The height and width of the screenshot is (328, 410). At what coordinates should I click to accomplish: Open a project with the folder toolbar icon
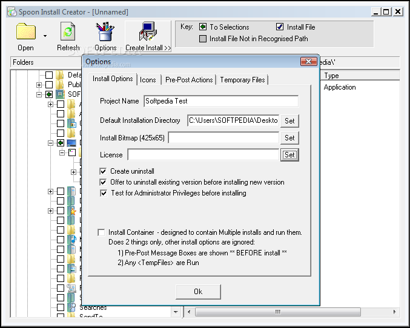click(26, 31)
